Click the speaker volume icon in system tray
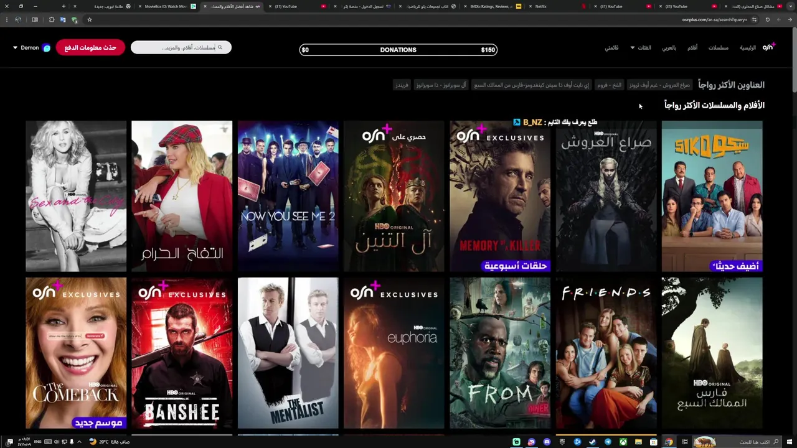The width and height of the screenshot is (797, 448). [56, 442]
